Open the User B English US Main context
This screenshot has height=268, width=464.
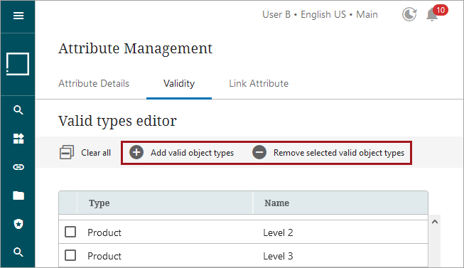[320, 14]
